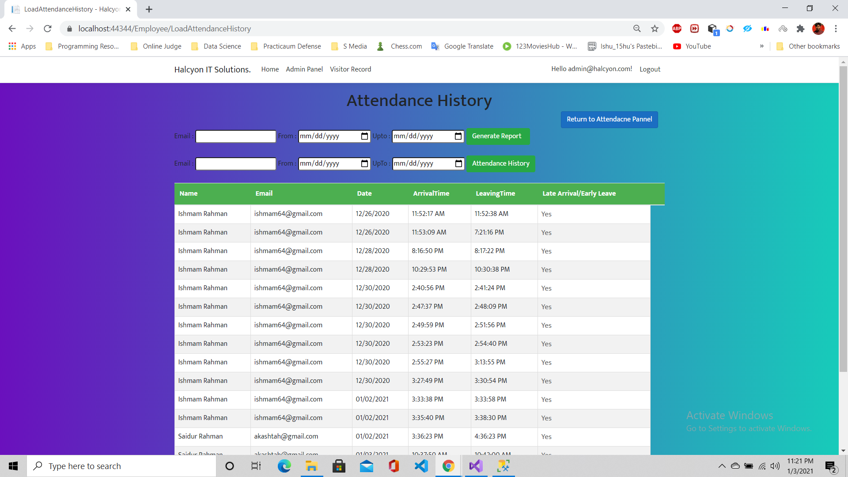The width and height of the screenshot is (848, 477).
Task: Expand the hidden bookmarks overflow chevron
Action: coord(761,46)
